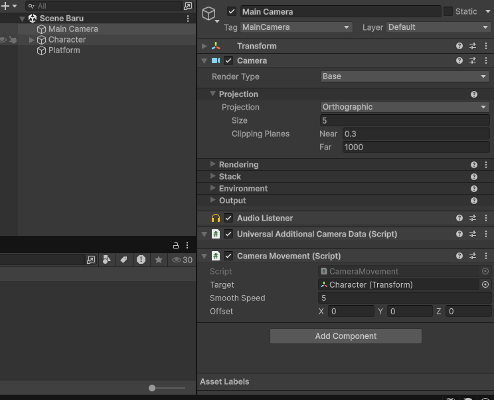Screen dimensions: 494x400
Task: Open Audio Listener options kebab menu
Action: (486, 218)
